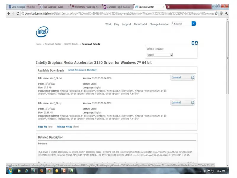The height and width of the screenshot is (178, 237).
Task: Click Change Location in the top navigation
Action: 159,24
